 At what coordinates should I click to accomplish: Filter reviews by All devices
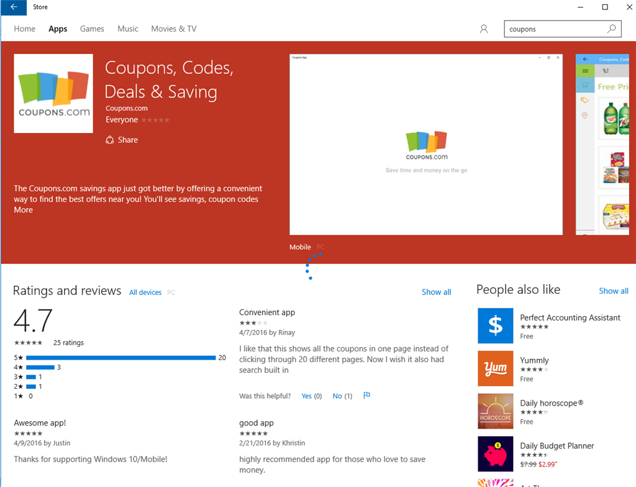(x=145, y=292)
